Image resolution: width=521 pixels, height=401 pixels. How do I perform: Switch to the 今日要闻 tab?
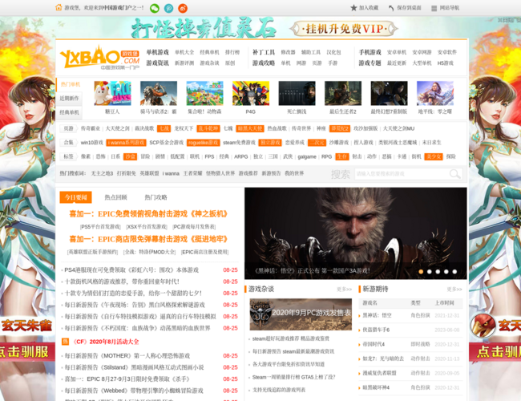point(76,197)
